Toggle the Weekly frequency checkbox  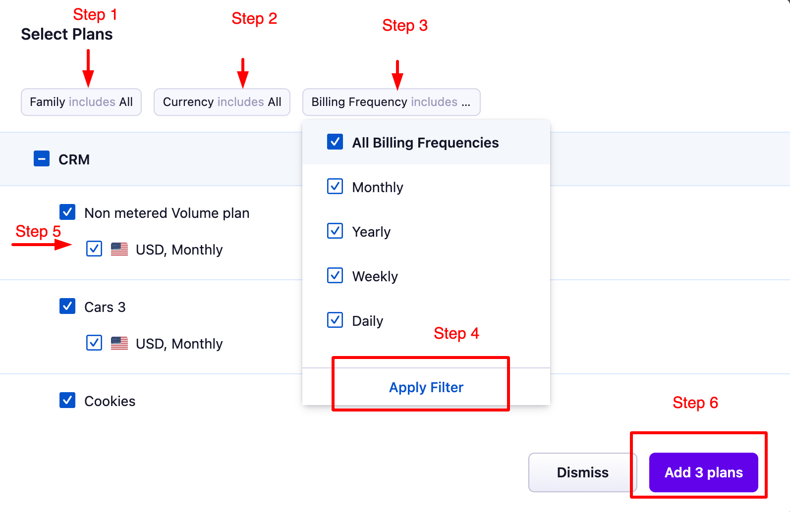point(335,276)
